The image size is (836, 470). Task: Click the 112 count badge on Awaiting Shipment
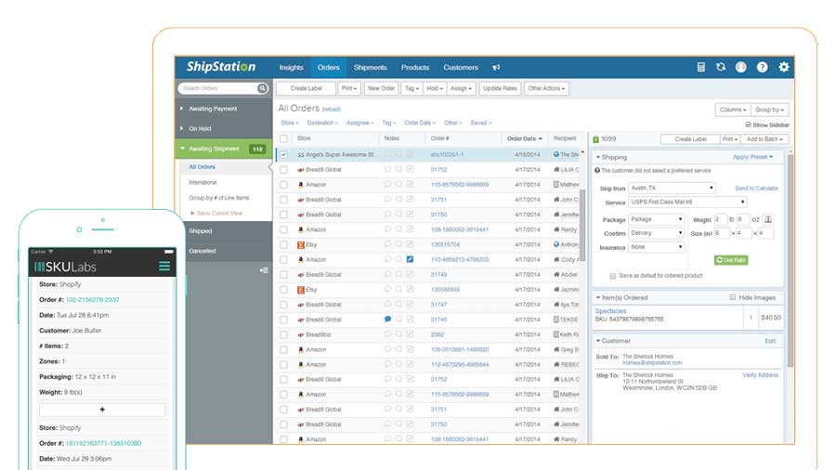coord(258,150)
